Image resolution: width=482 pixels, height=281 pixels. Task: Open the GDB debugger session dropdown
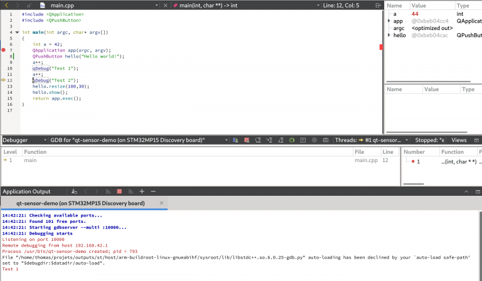[139, 140]
